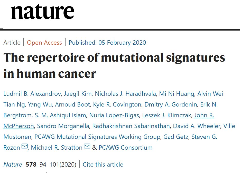Click the Nature journal name citation link

(x=13, y=165)
